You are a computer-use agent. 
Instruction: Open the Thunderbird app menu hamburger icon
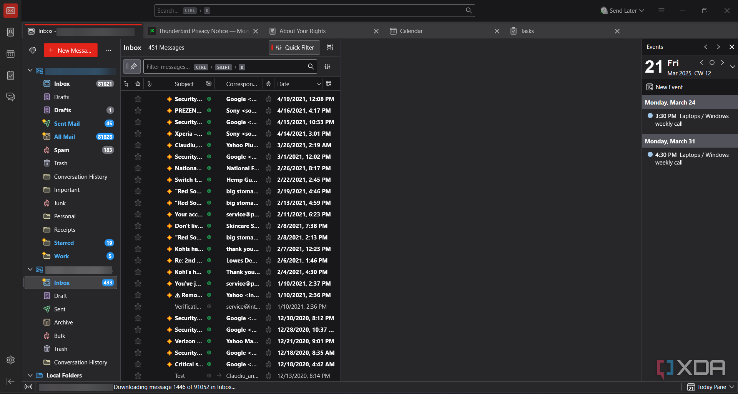[x=661, y=10]
